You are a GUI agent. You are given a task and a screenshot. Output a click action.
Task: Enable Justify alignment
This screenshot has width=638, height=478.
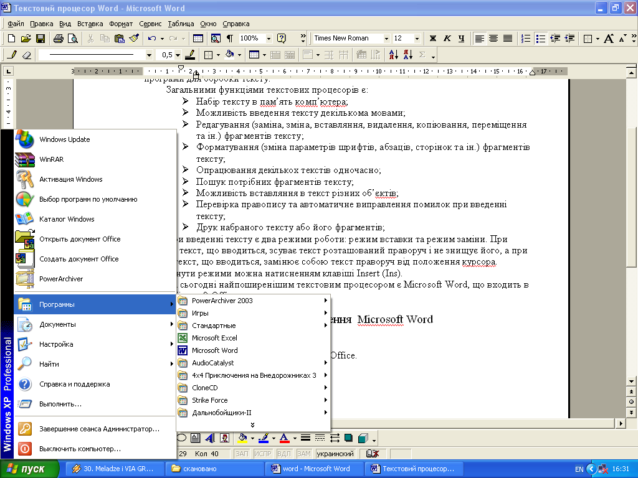(508, 38)
